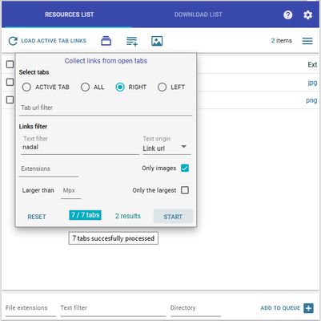Image resolution: width=321 pixels, height=321 pixels.
Task: Click the Extensions input field
Action: 49,169
